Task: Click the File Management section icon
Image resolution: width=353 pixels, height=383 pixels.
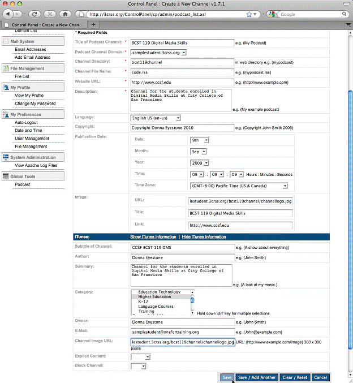Action: pyautogui.click(x=6, y=68)
